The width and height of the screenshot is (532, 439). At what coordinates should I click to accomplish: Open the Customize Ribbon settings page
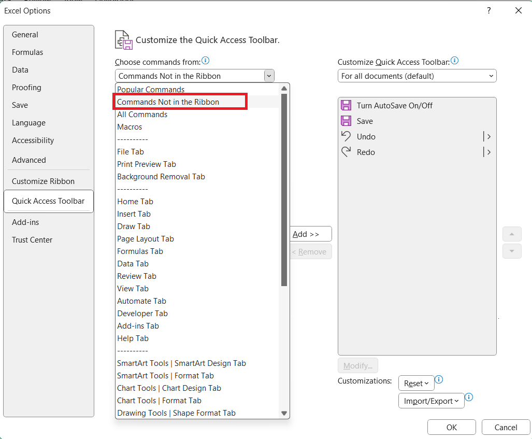click(43, 181)
